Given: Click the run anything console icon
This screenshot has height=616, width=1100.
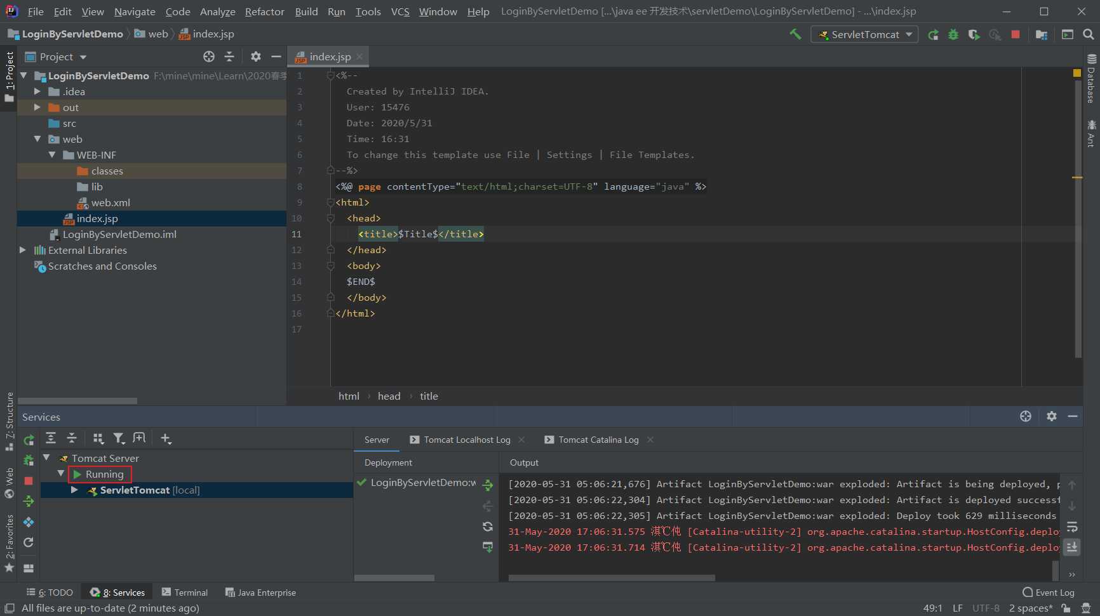Looking at the screenshot, I should [x=1067, y=34].
